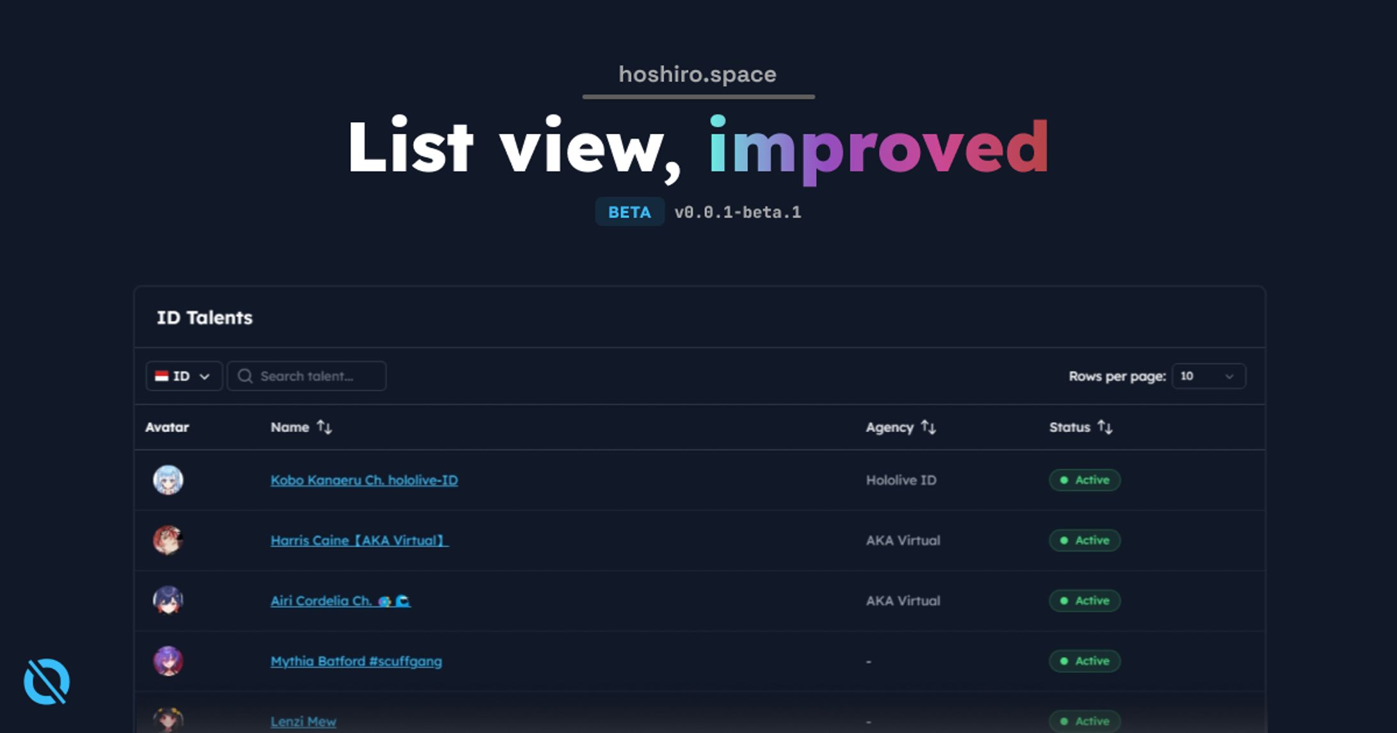Image resolution: width=1397 pixels, height=733 pixels.
Task: Open Harris Caine AKA Virtual link
Action: [x=359, y=541]
